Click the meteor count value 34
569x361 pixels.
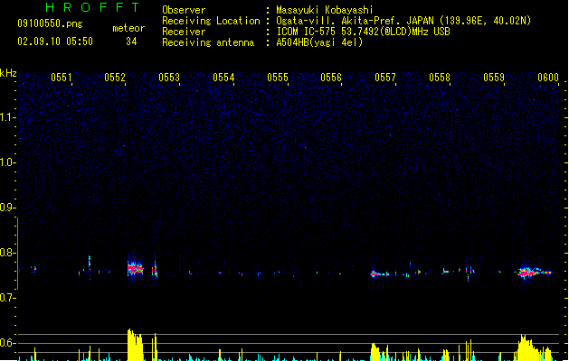pos(131,42)
